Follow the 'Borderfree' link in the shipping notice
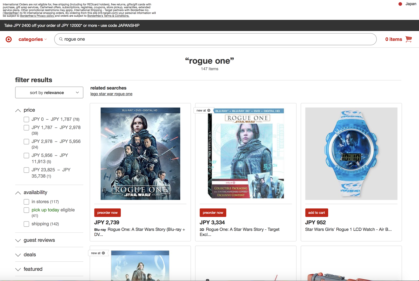 click(x=11, y=13)
